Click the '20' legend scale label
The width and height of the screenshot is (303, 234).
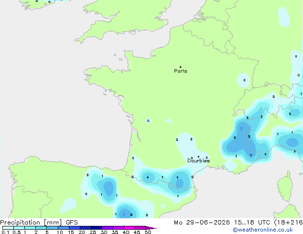[82, 232]
